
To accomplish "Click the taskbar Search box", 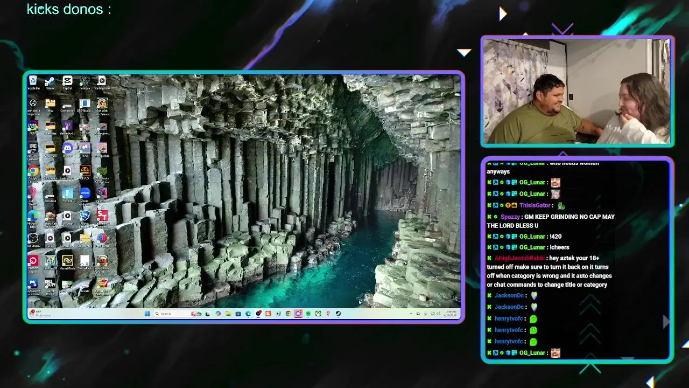I will (178, 314).
